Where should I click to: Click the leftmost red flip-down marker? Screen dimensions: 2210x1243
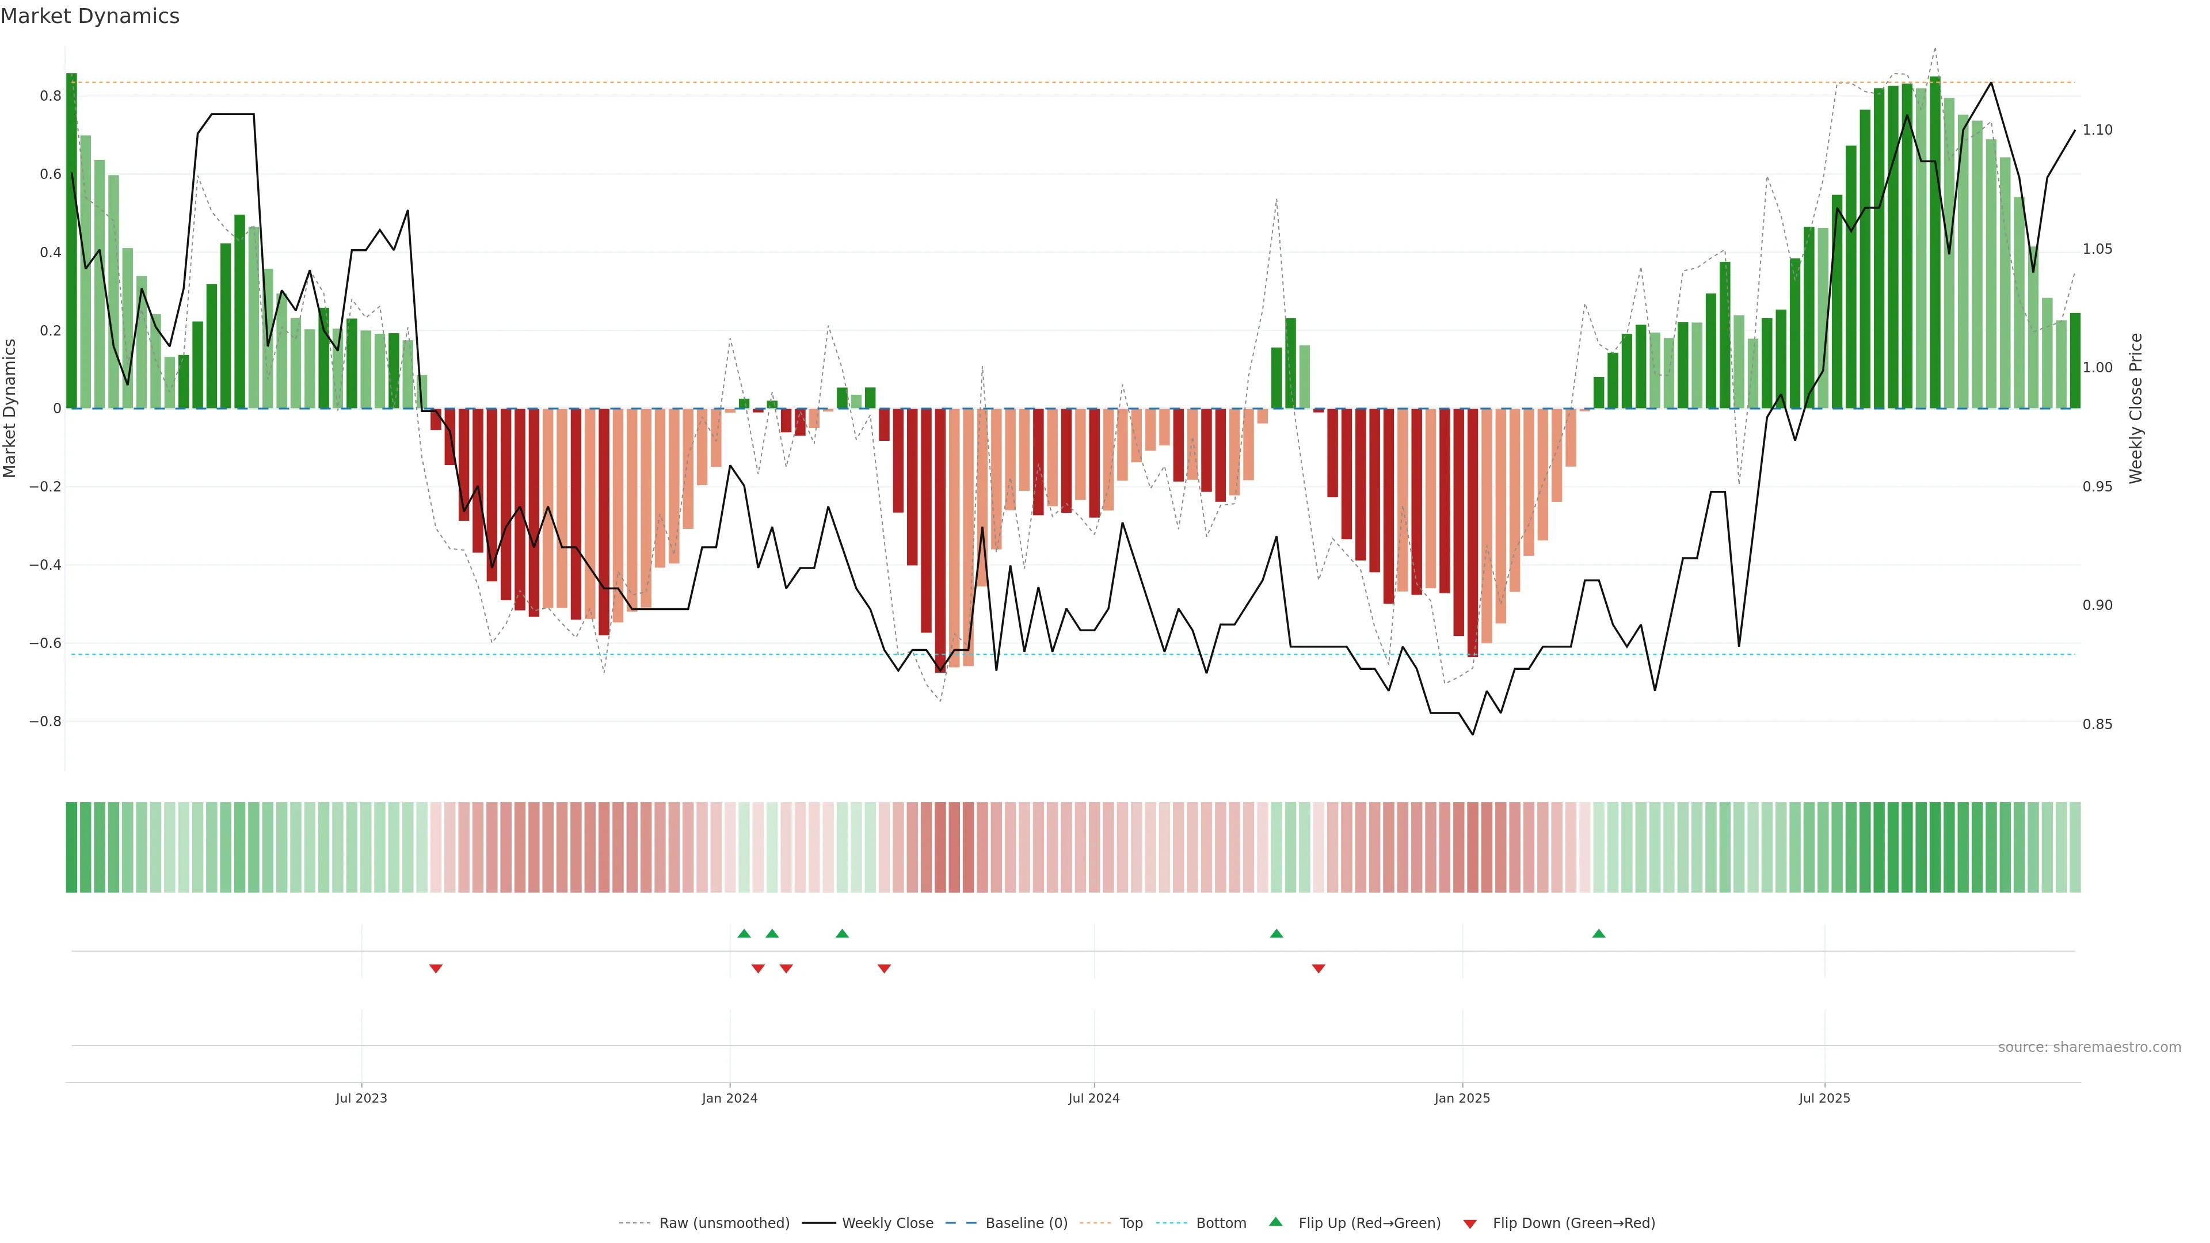(436, 969)
